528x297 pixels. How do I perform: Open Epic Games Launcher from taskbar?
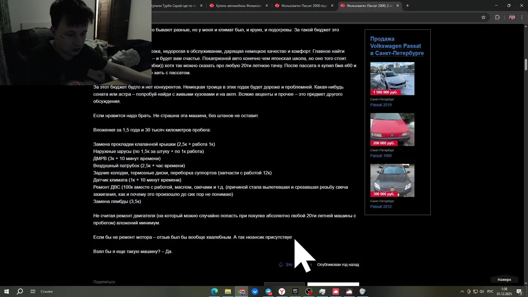[x=295, y=292]
